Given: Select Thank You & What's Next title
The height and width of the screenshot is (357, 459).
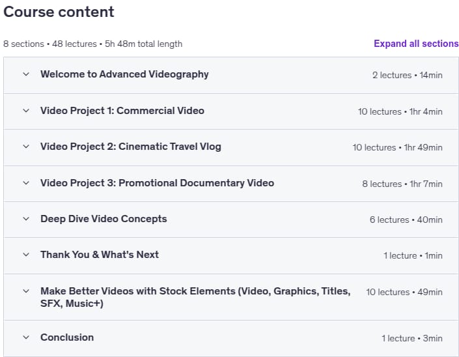Looking at the screenshot, I should (x=100, y=255).
